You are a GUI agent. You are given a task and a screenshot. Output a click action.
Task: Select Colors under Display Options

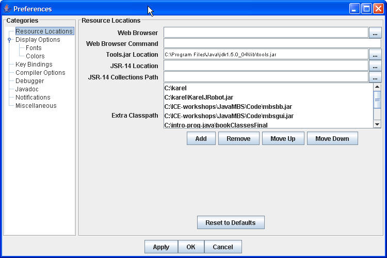tap(35, 56)
